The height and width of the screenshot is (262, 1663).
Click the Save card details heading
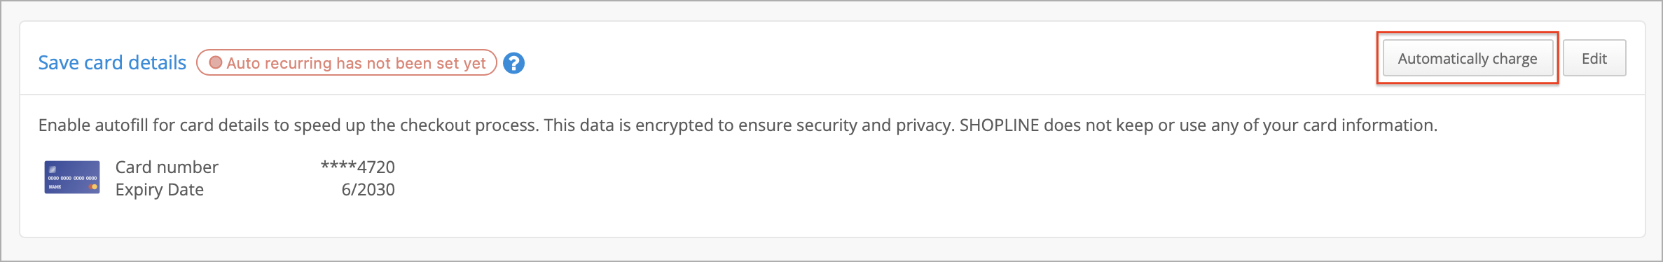pos(112,63)
